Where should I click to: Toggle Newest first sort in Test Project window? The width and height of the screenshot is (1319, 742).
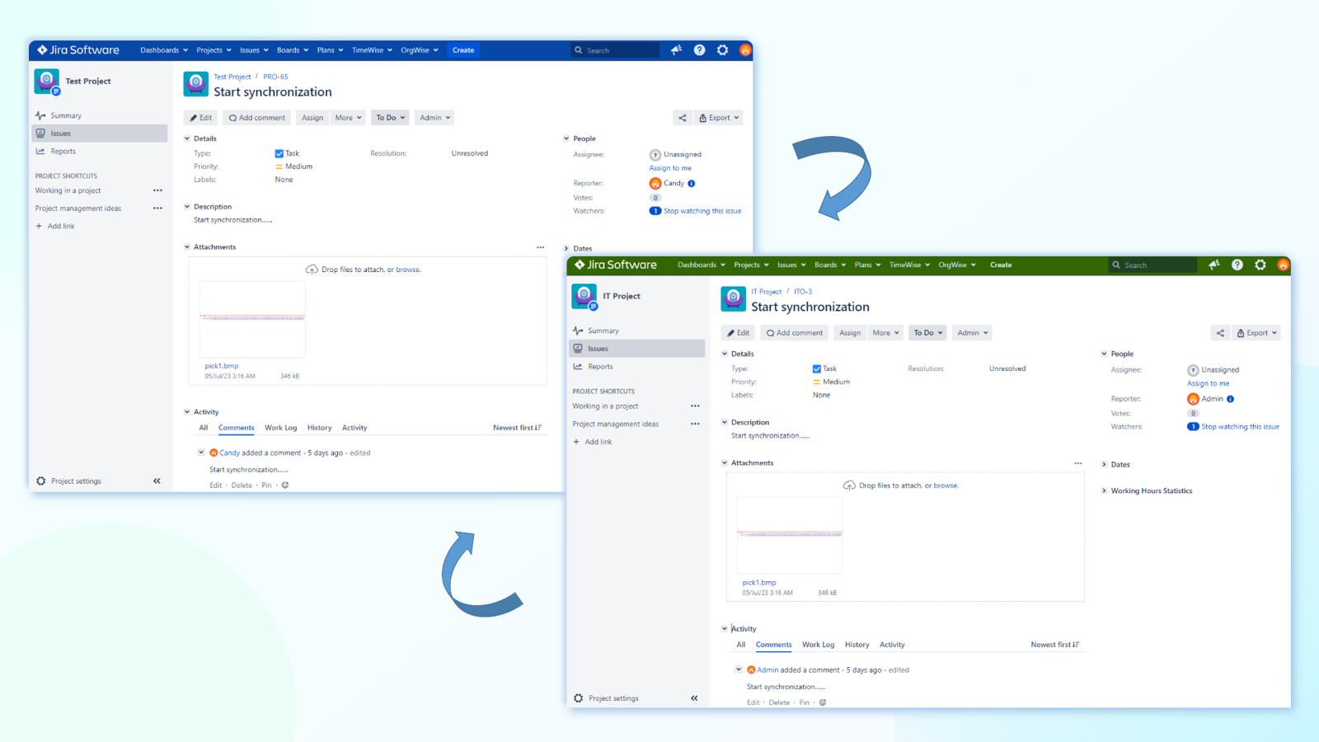coord(517,428)
